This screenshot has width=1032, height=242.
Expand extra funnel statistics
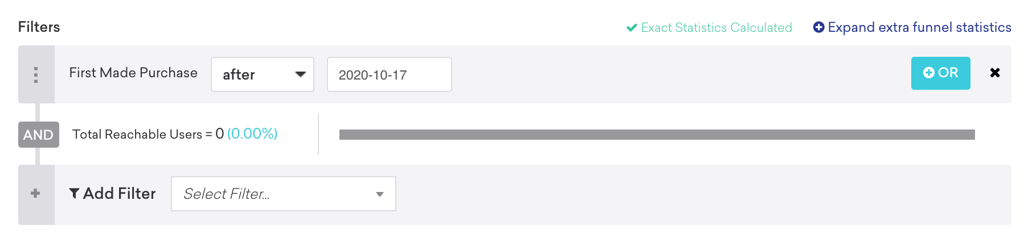(919, 27)
